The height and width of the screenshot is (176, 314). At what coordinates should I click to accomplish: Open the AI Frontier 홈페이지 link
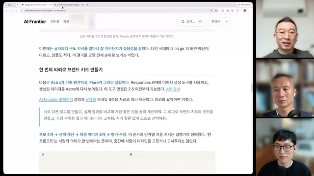56,99
